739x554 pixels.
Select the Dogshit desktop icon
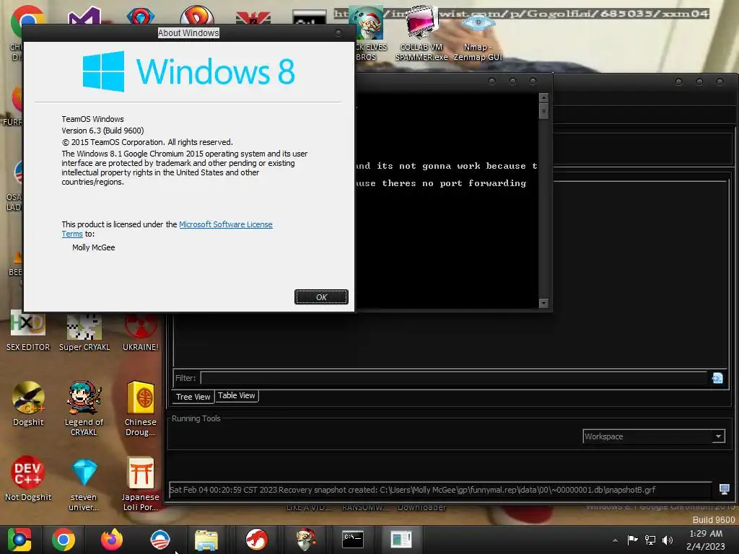pyautogui.click(x=28, y=404)
